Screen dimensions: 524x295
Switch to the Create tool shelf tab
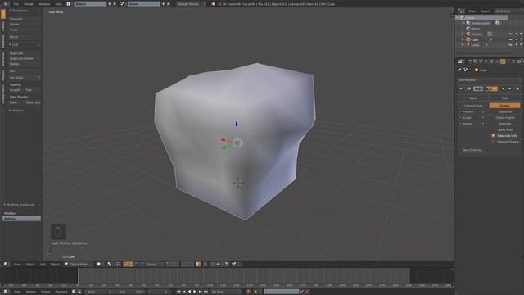pyautogui.click(x=3, y=26)
